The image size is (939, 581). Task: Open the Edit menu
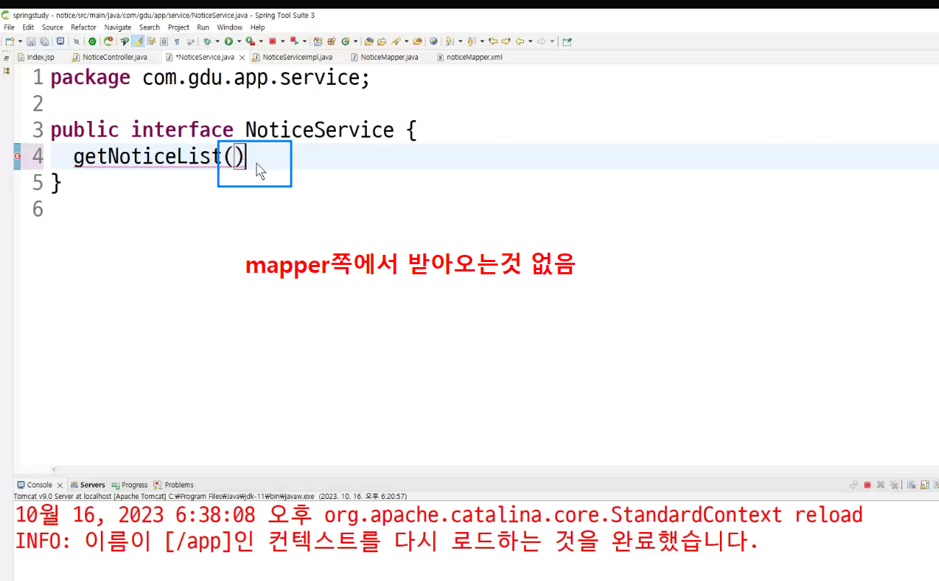[x=28, y=27]
